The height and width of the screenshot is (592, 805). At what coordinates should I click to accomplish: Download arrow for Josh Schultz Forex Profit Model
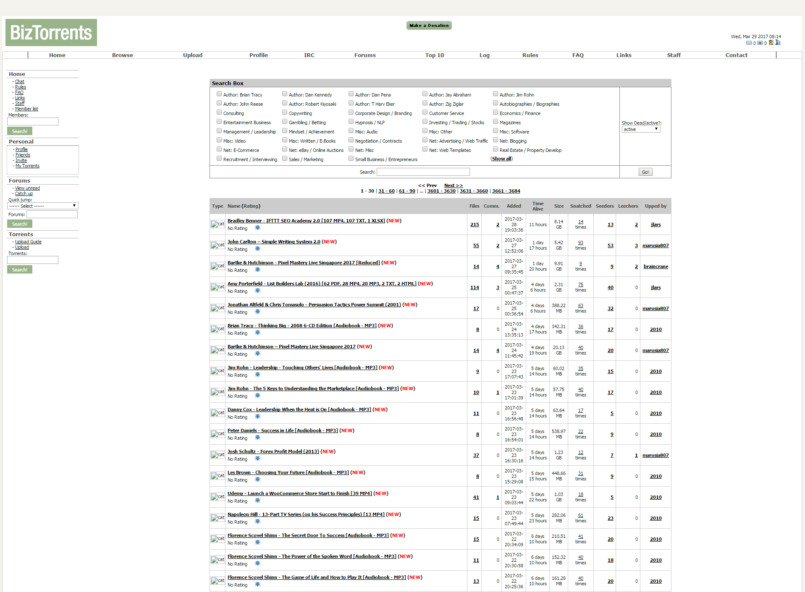(x=257, y=459)
